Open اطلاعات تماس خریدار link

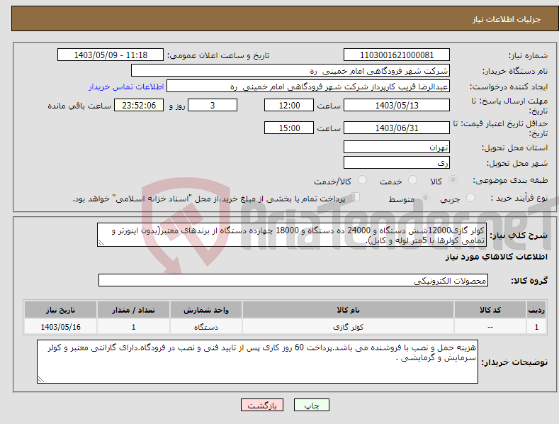click(x=126, y=87)
